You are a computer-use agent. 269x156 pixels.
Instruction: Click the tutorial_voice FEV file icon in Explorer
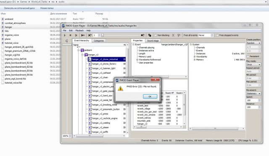click(3, 43)
